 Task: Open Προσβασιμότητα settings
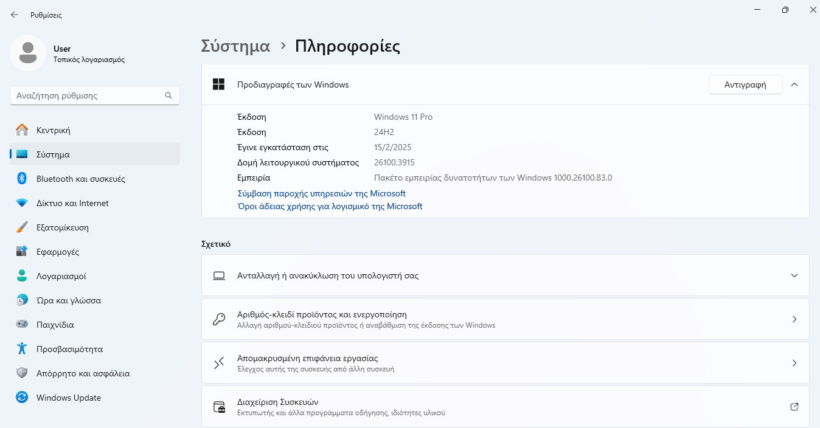pos(95,349)
